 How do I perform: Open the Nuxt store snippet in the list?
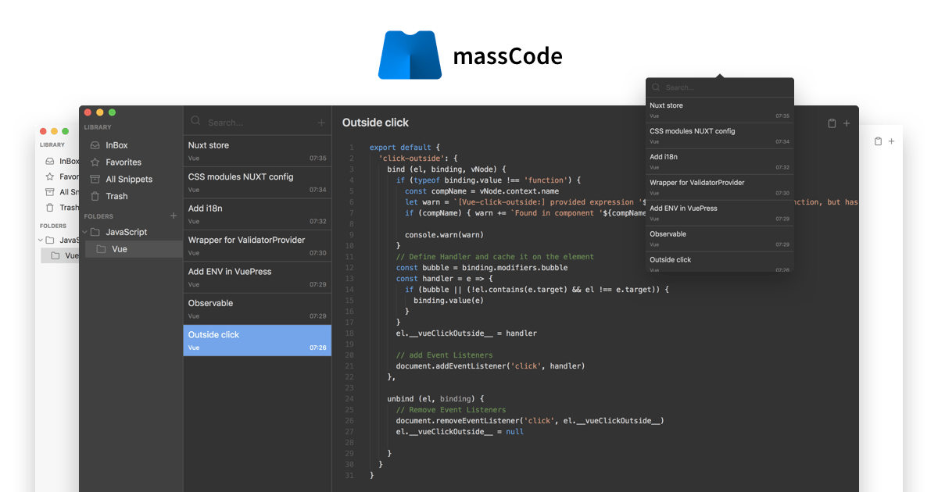257,152
